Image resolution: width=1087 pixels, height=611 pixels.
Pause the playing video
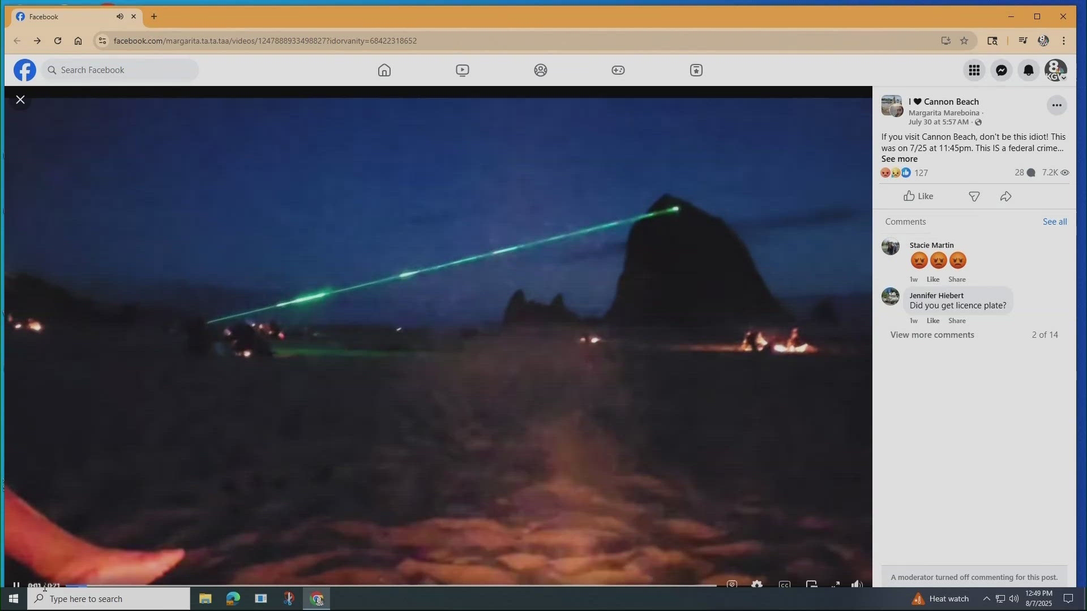point(16,584)
